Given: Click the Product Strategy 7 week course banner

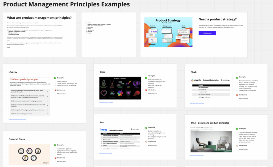Looking at the screenshot, I should coord(168,32).
